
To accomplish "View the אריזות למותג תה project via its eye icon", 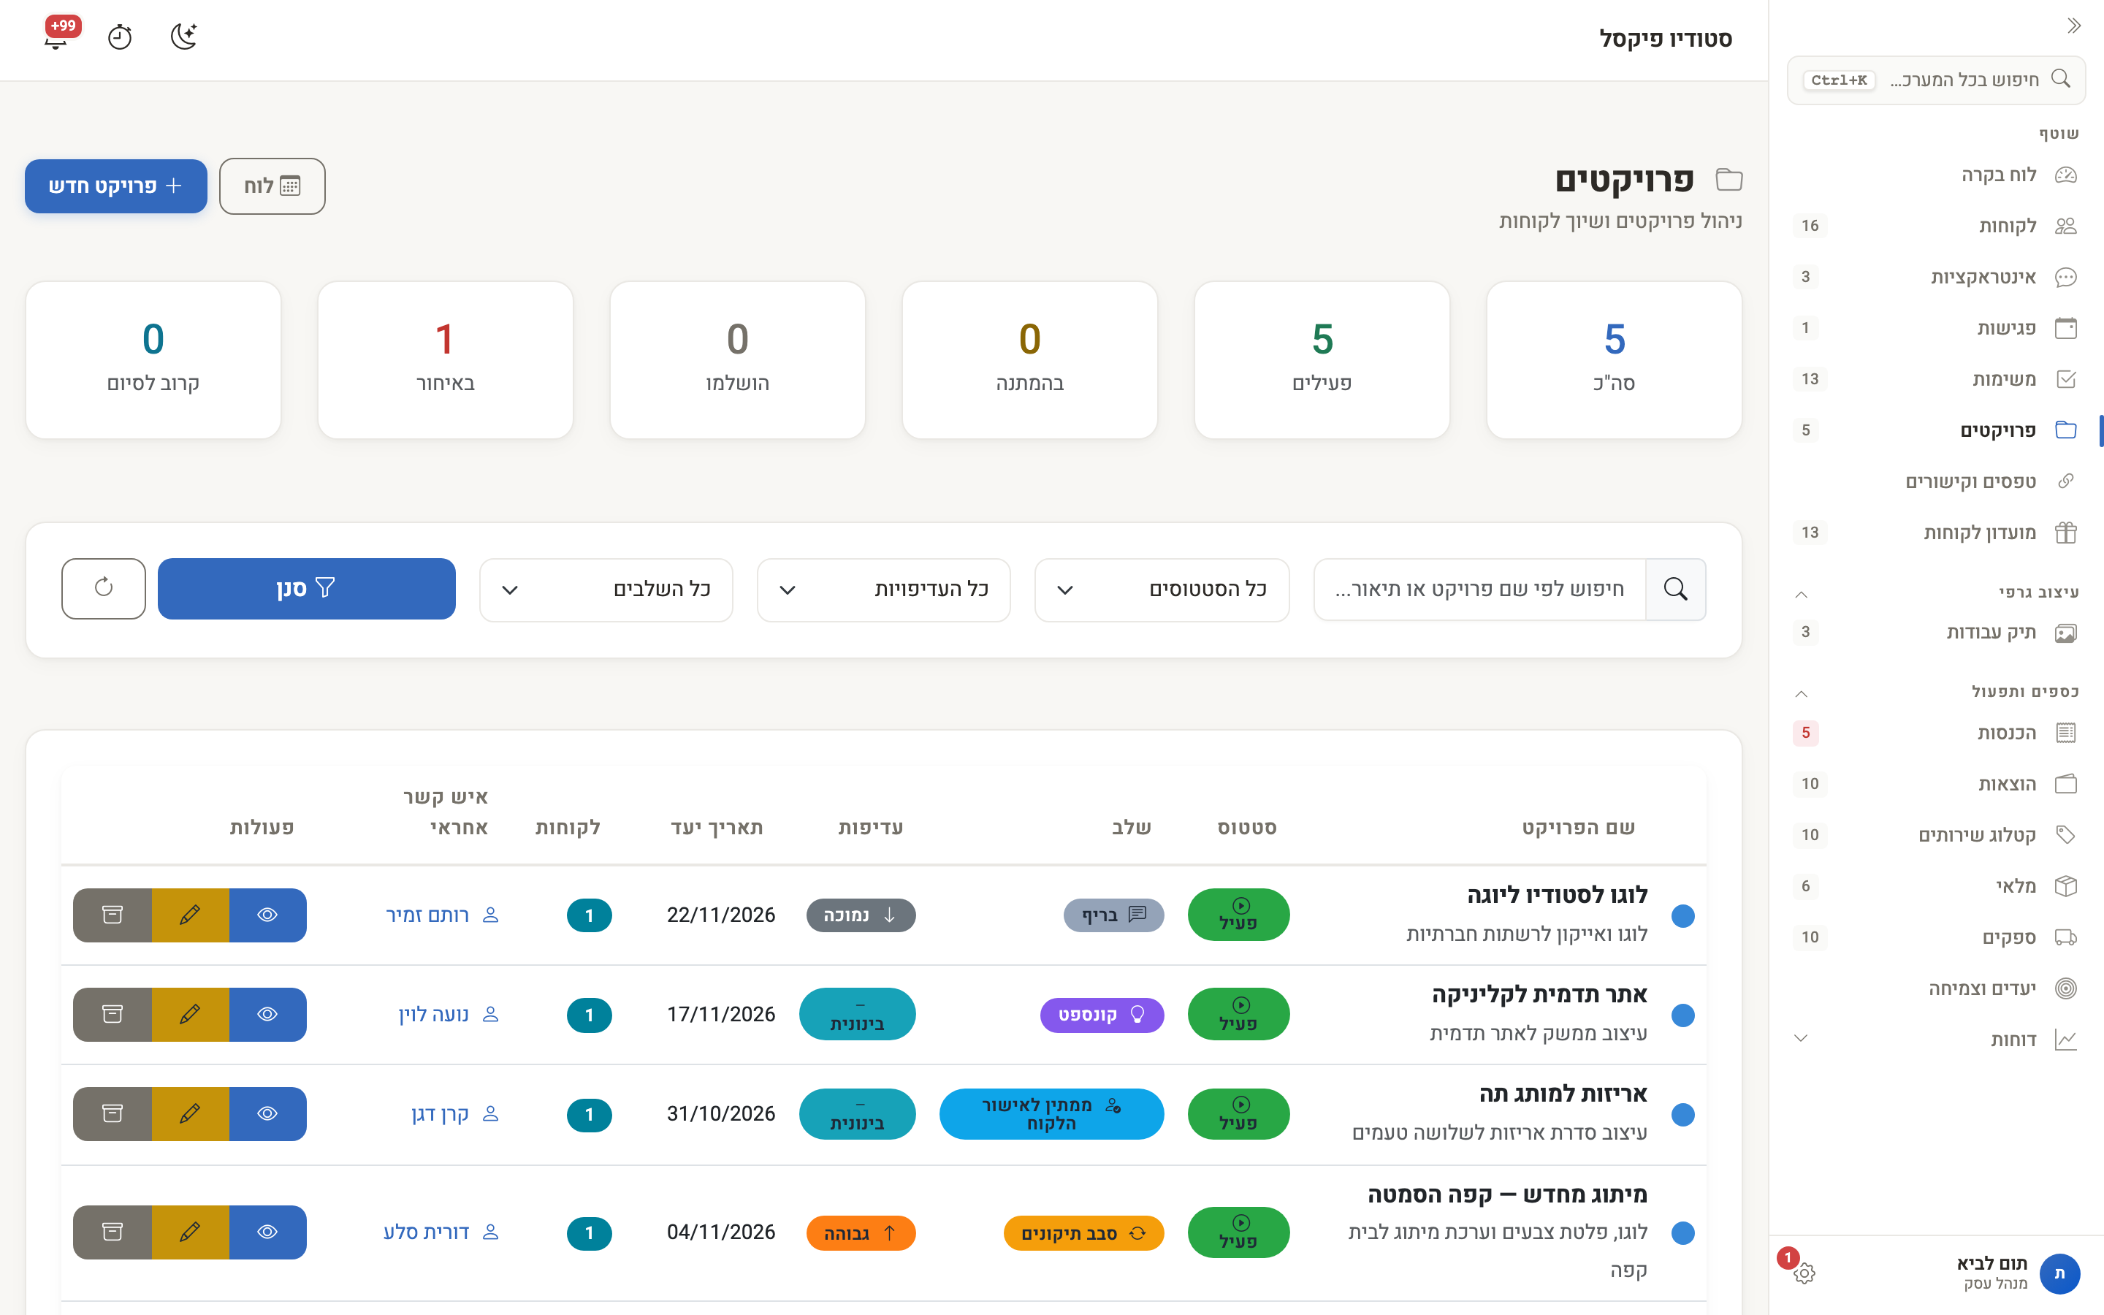I will tap(268, 1113).
